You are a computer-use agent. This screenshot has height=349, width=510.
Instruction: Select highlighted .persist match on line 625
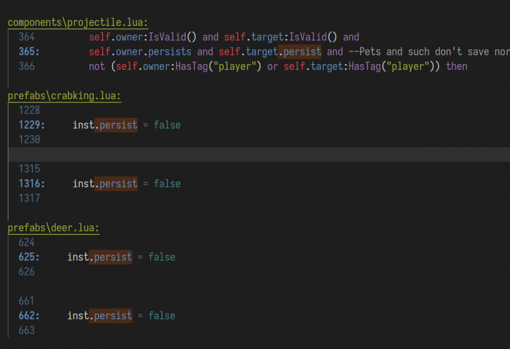pos(111,257)
